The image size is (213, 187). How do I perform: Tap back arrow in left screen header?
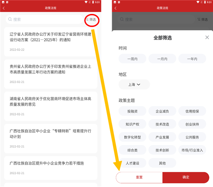click(x=4, y=8)
